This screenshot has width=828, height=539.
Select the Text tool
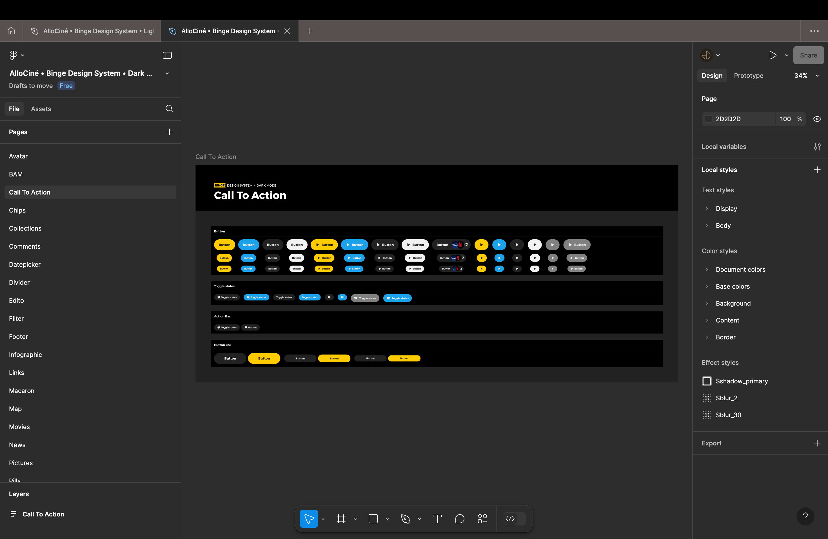(x=437, y=519)
